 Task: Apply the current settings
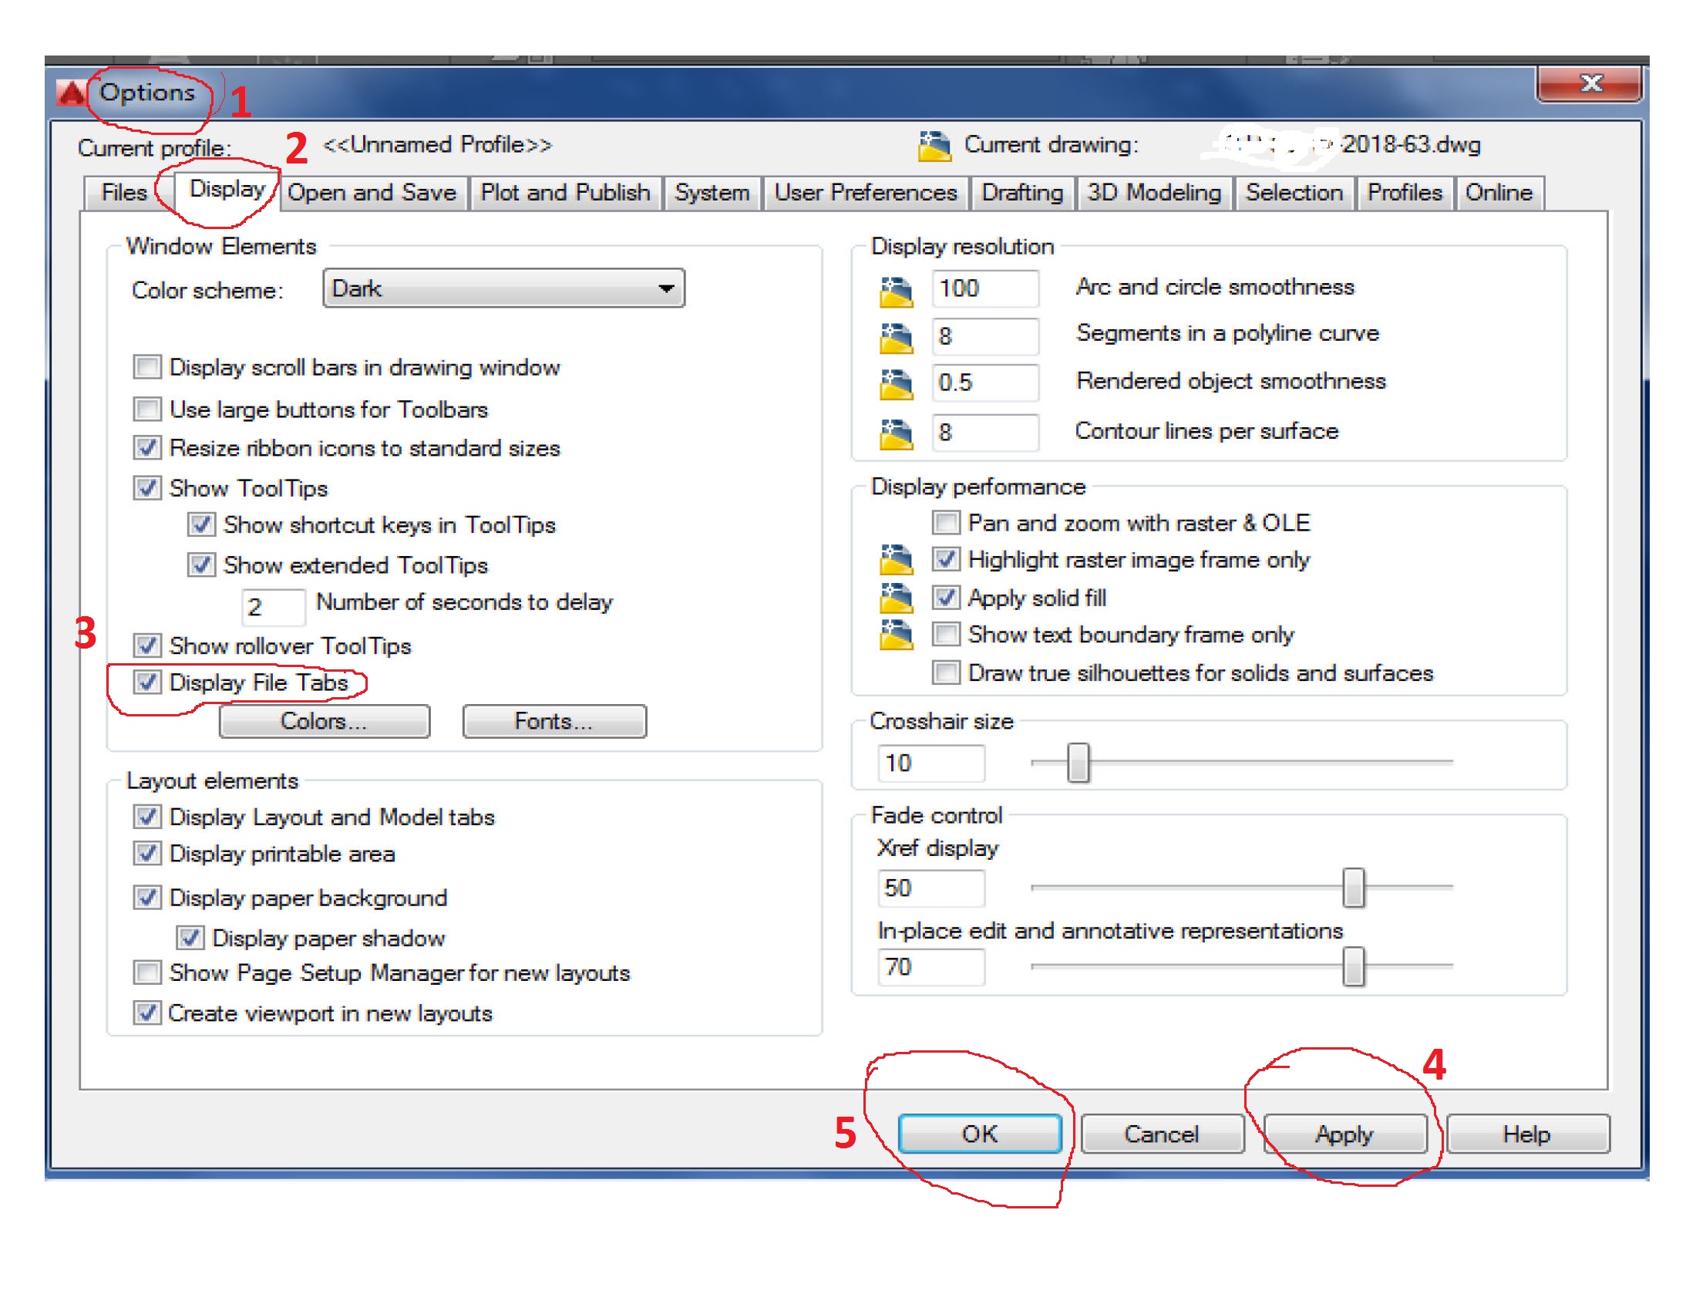1345,1133
